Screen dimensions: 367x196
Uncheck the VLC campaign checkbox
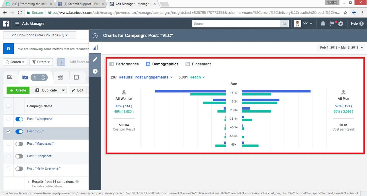[8, 131]
